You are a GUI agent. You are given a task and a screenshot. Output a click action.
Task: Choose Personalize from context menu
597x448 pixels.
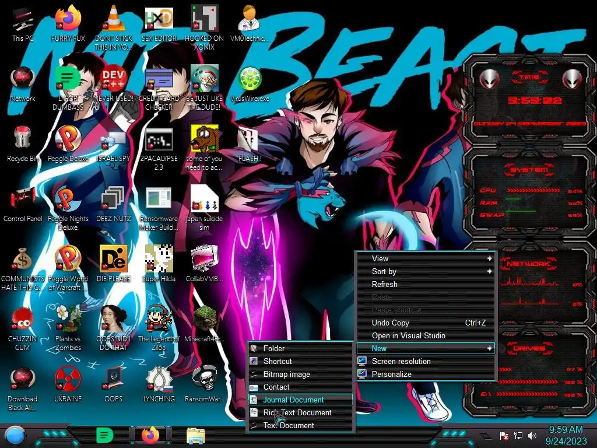tap(426, 374)
